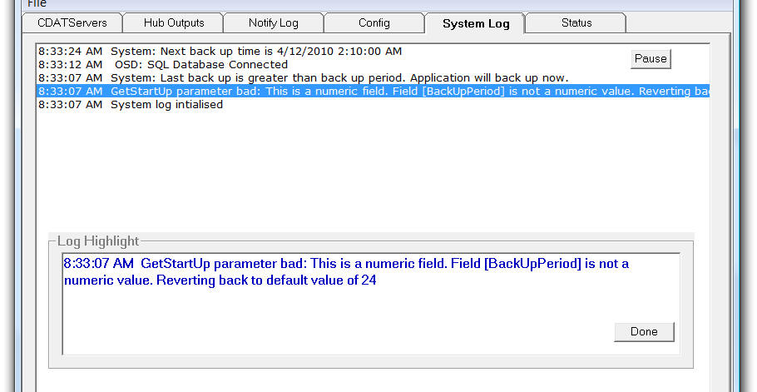The height and width of the screenshot is (392, 757).
Task: Click the blue message text in Log Highlight
Action: pyautogui.click(x=346, y=272)
